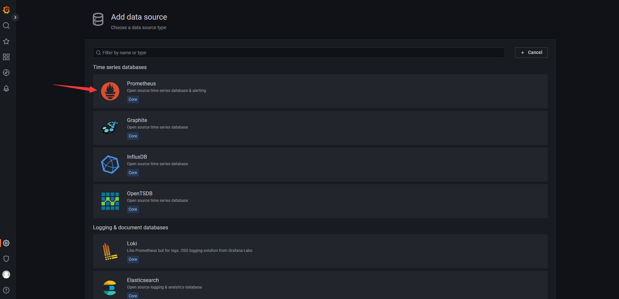Open the Dashboards grid icon
Image resolution: width=619 pixels, height=299 pixels.
coord(6,57)
